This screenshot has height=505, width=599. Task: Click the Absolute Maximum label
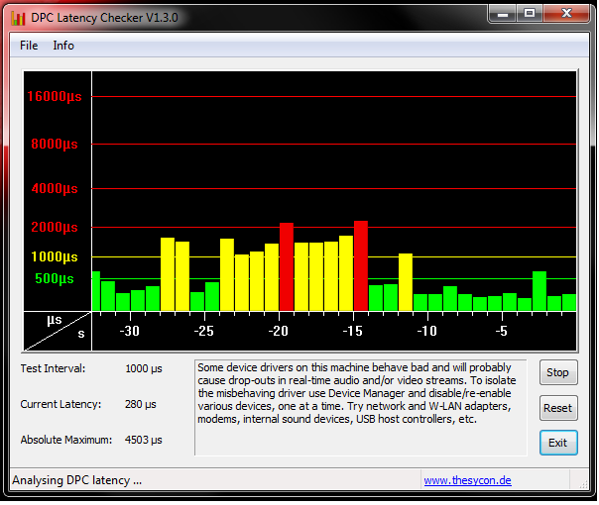[66, 440]
